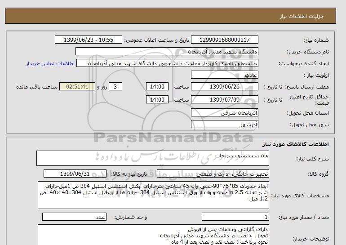Click the priority field عادی

pyautogui.click(x=224, y=75)
